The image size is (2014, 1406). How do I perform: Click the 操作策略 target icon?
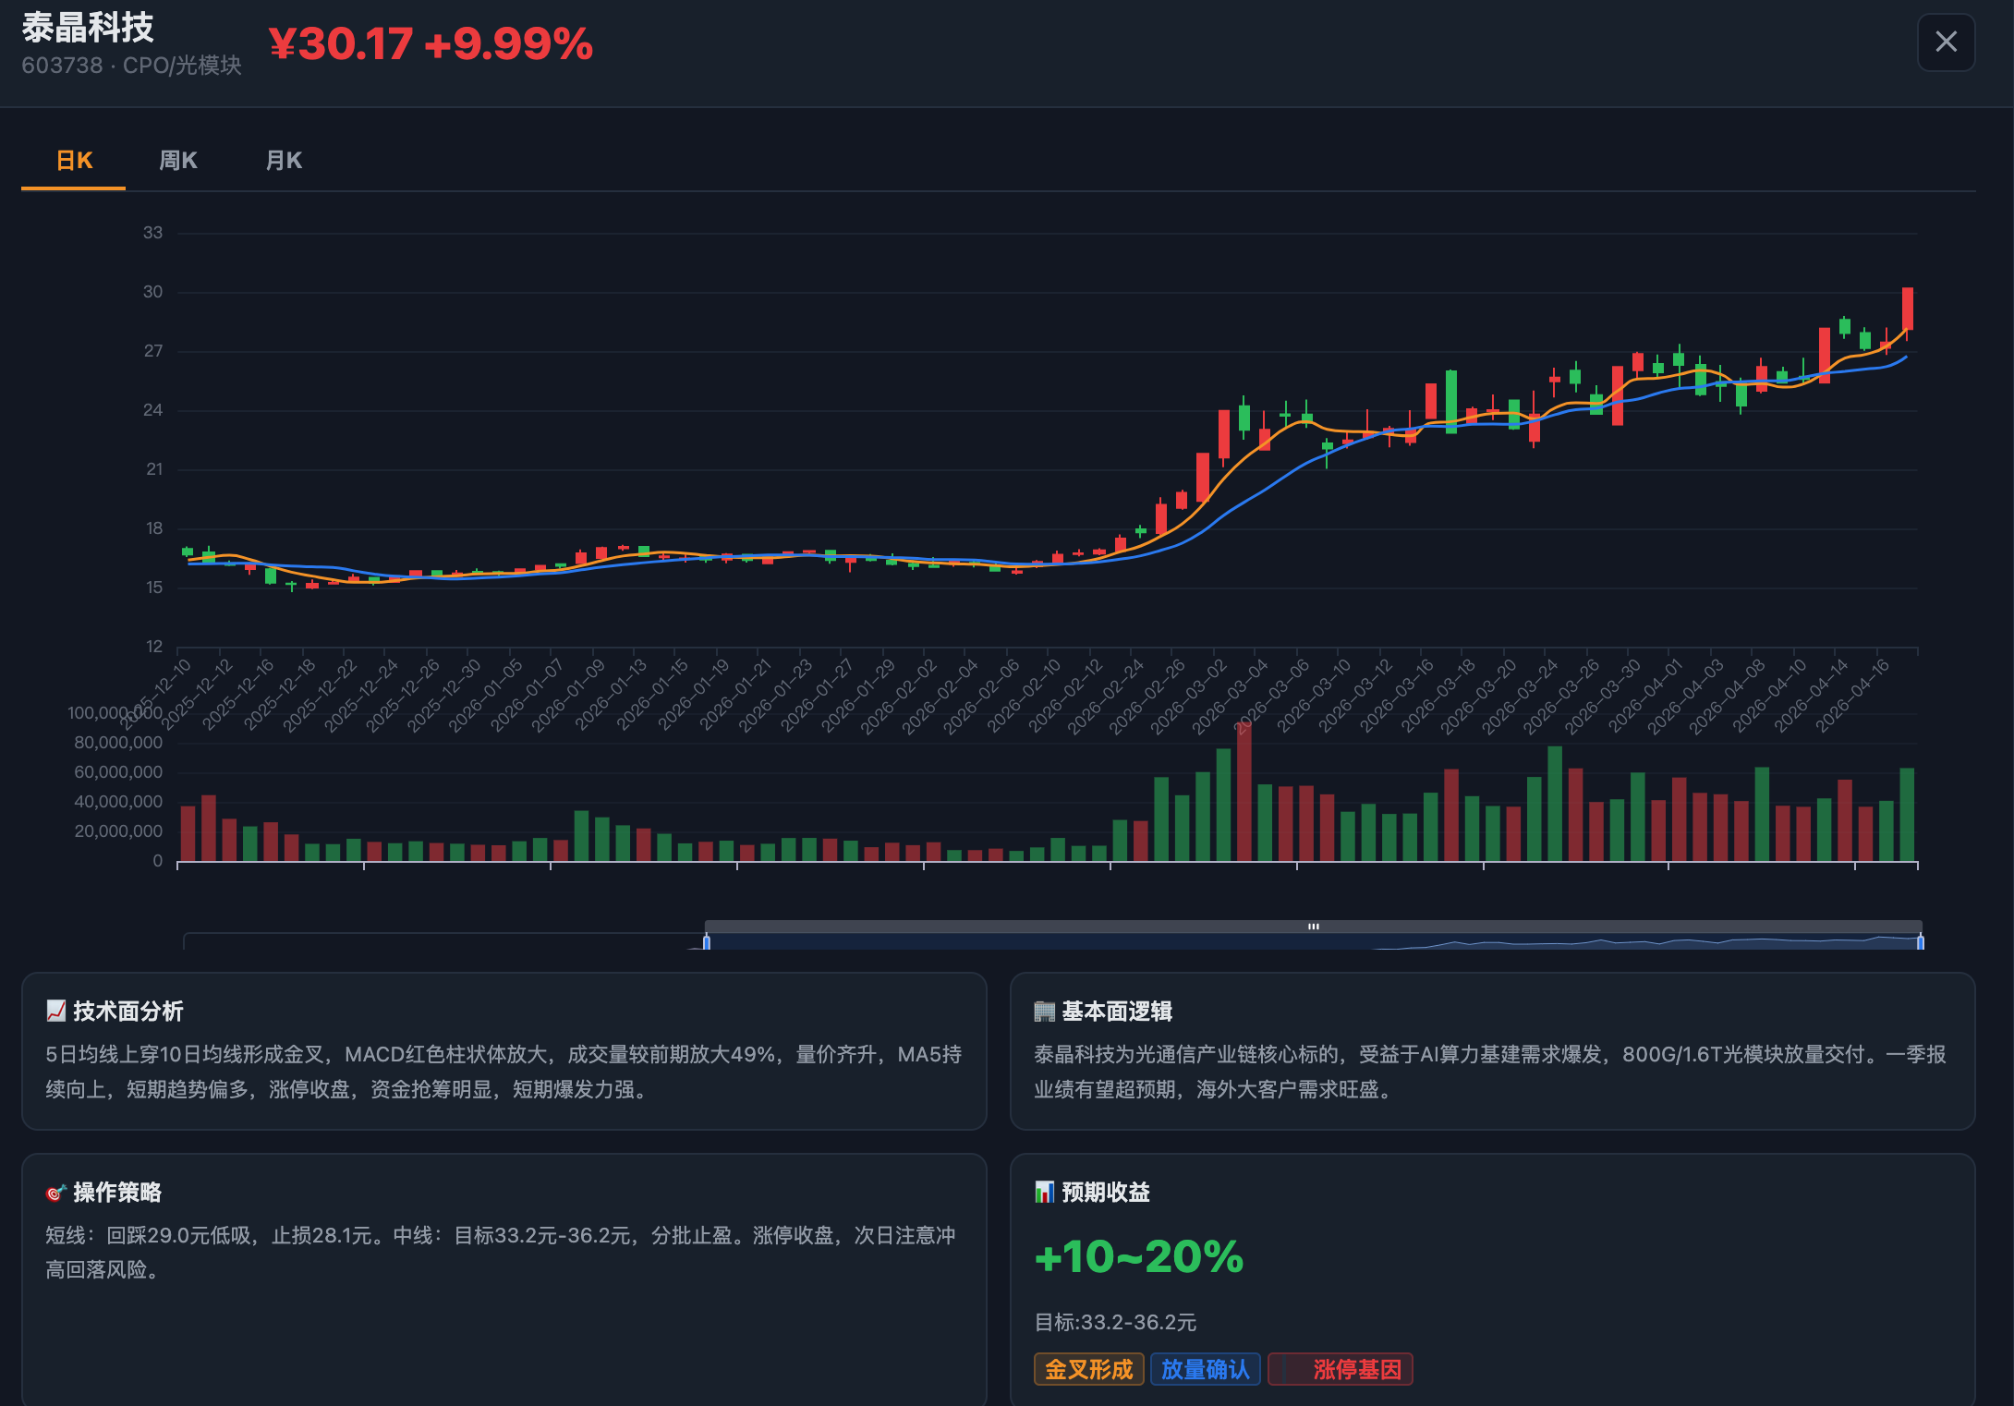(x=55, y=1193)
